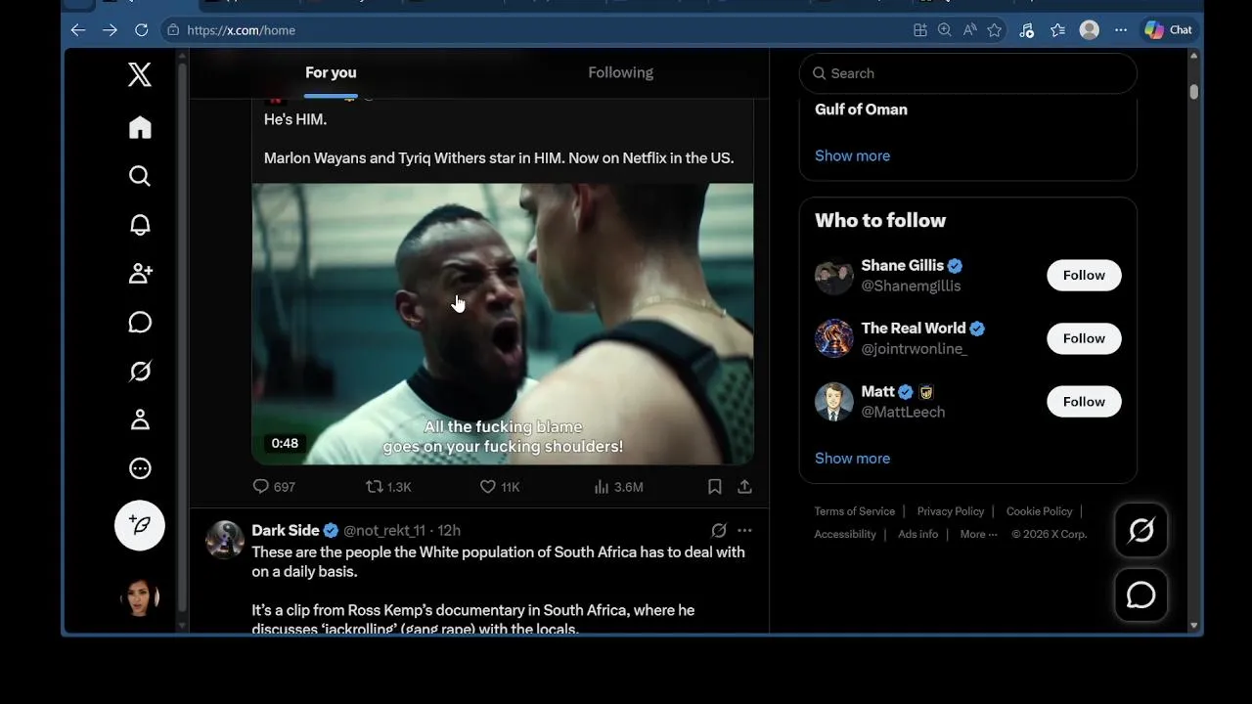Open the 12h timestamp of the Dark Side post
The height and width of the screenshot is (704, 1252).
(x=449, y=530)
